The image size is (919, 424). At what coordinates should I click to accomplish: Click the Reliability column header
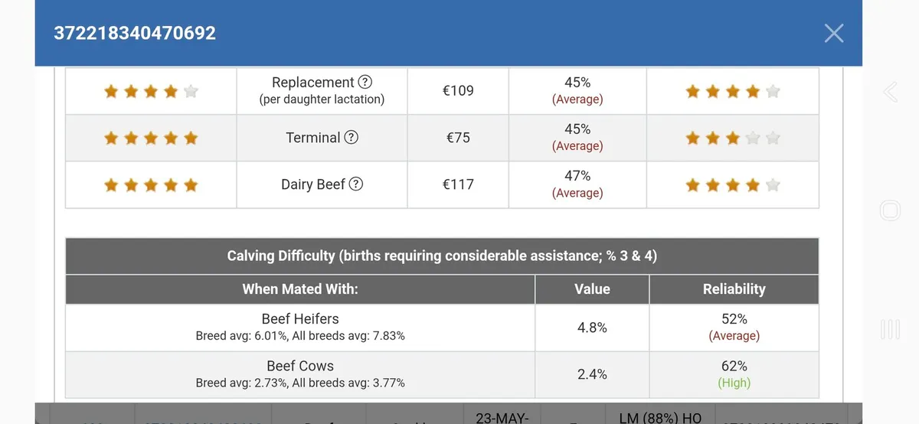click(734, 289)
